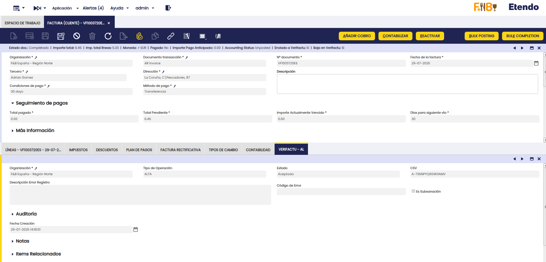Open the invoice date calendar picker
546x262 pixels.
pos(536,63)
